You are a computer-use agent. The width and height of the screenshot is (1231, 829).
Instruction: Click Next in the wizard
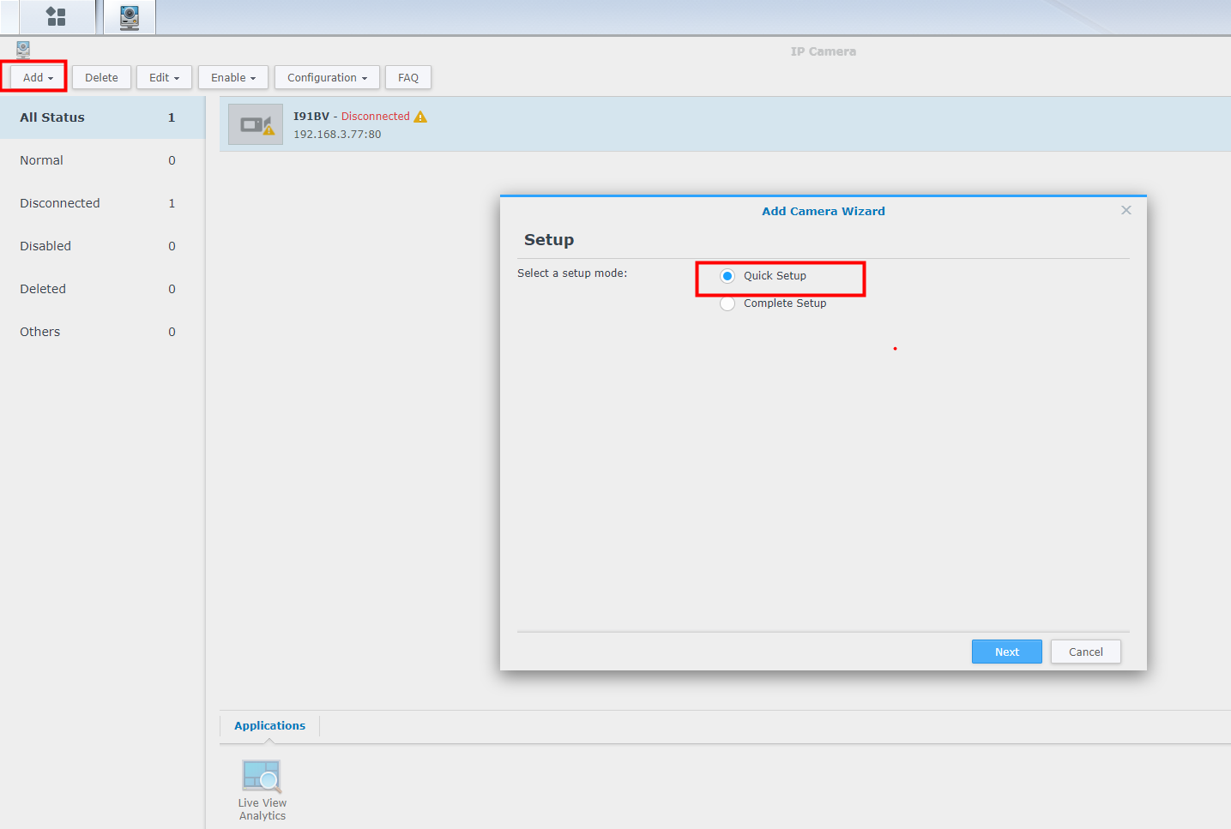(1006, 652)
